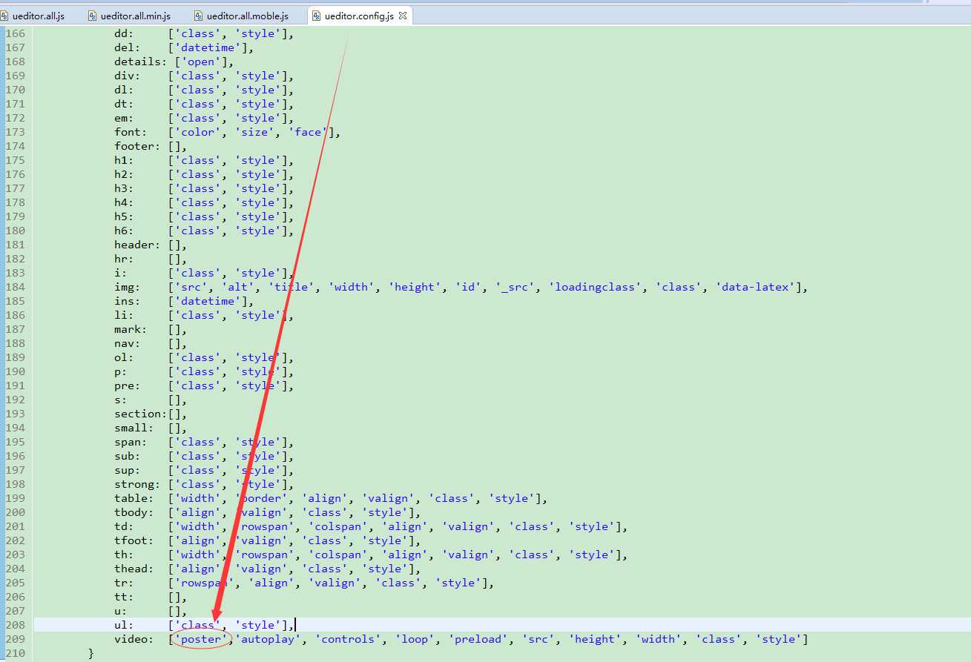
Task: Click the strong: key
Action: 137,484
